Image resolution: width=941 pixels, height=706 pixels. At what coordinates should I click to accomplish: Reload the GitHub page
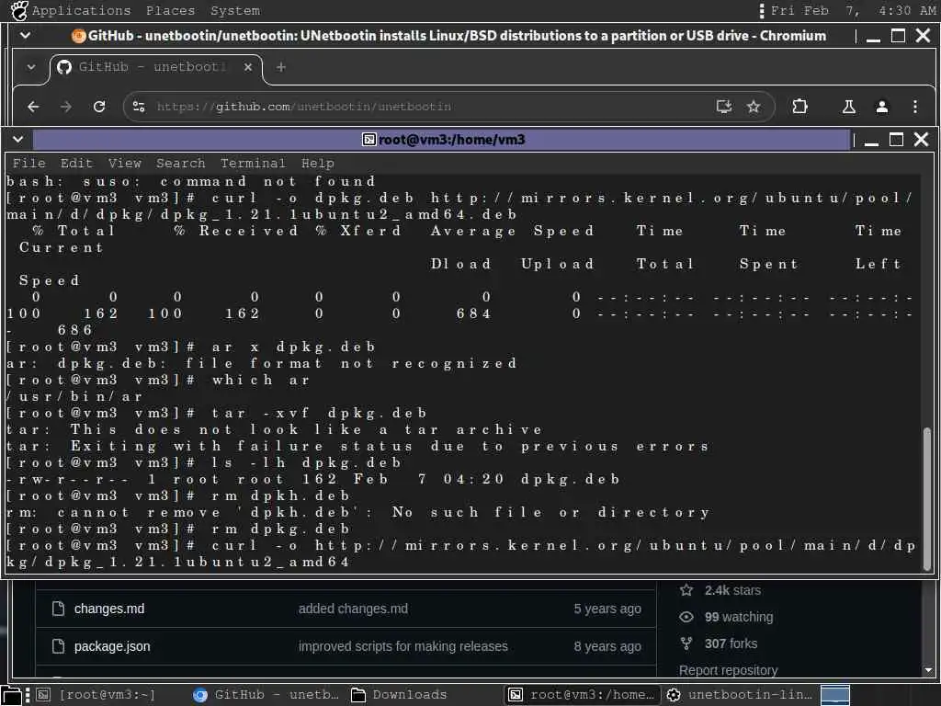tap(99, 107)
